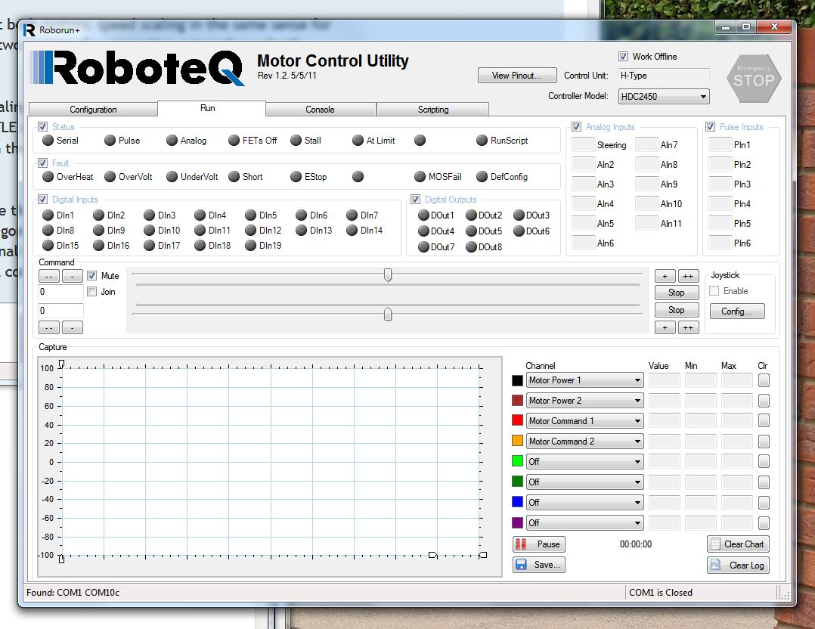Open the Scripting tab
815x629 pixels.
432,110
